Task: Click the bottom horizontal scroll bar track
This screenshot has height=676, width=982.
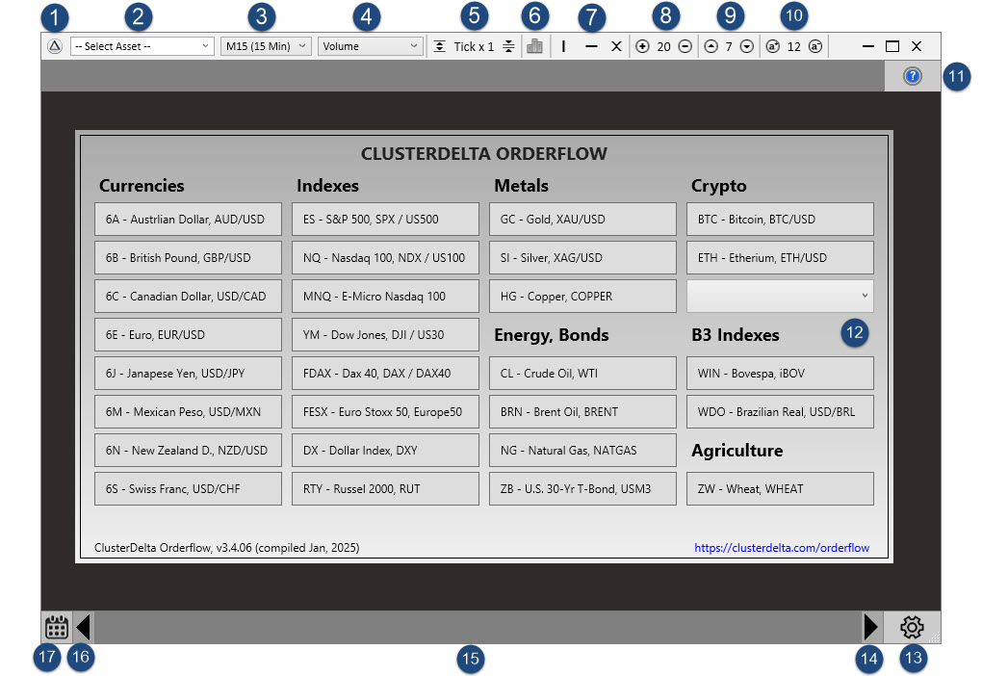Action: 478,627
